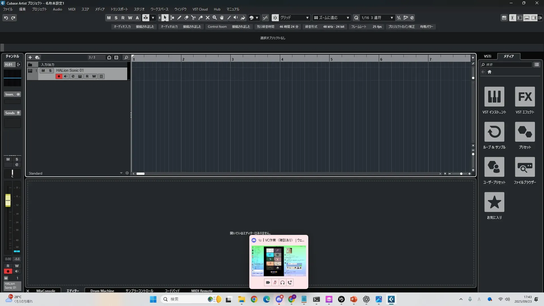Mute the HALion Sonic 01 track
544x306 pixels.
click(x=43, y=71)
